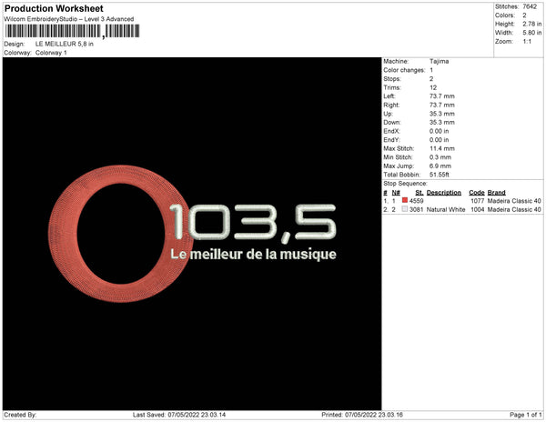
Task: Click design name 'LE MEILLEUR 5,8 in'
Action: 65,45
